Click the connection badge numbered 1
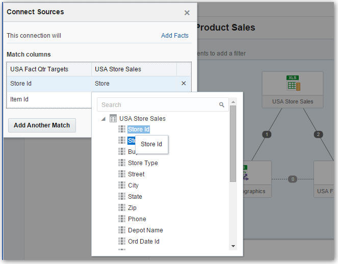The image size is (338, 264). click(266, 135)
